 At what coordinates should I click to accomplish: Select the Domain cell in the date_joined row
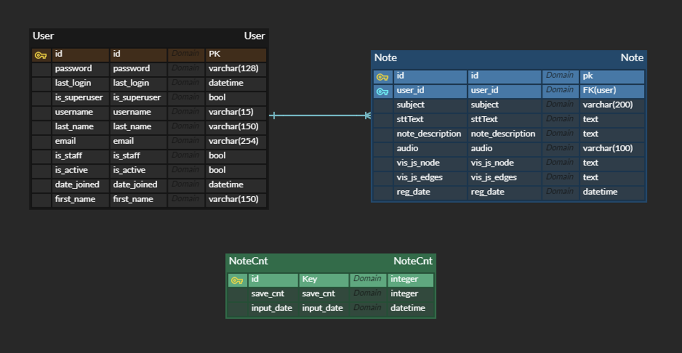coord(186,185)
